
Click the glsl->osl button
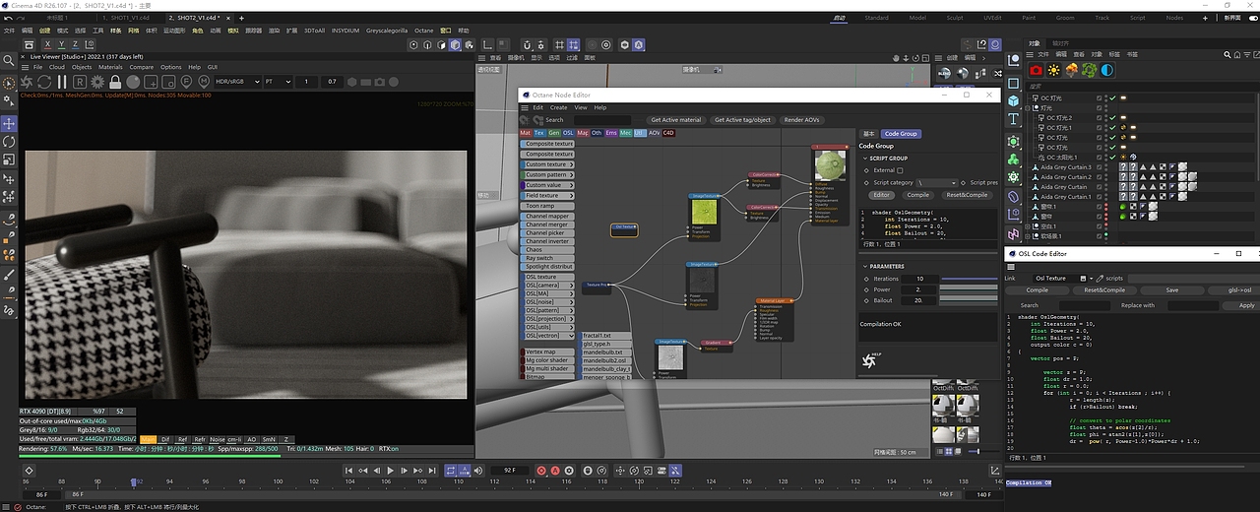point(1232,290)
